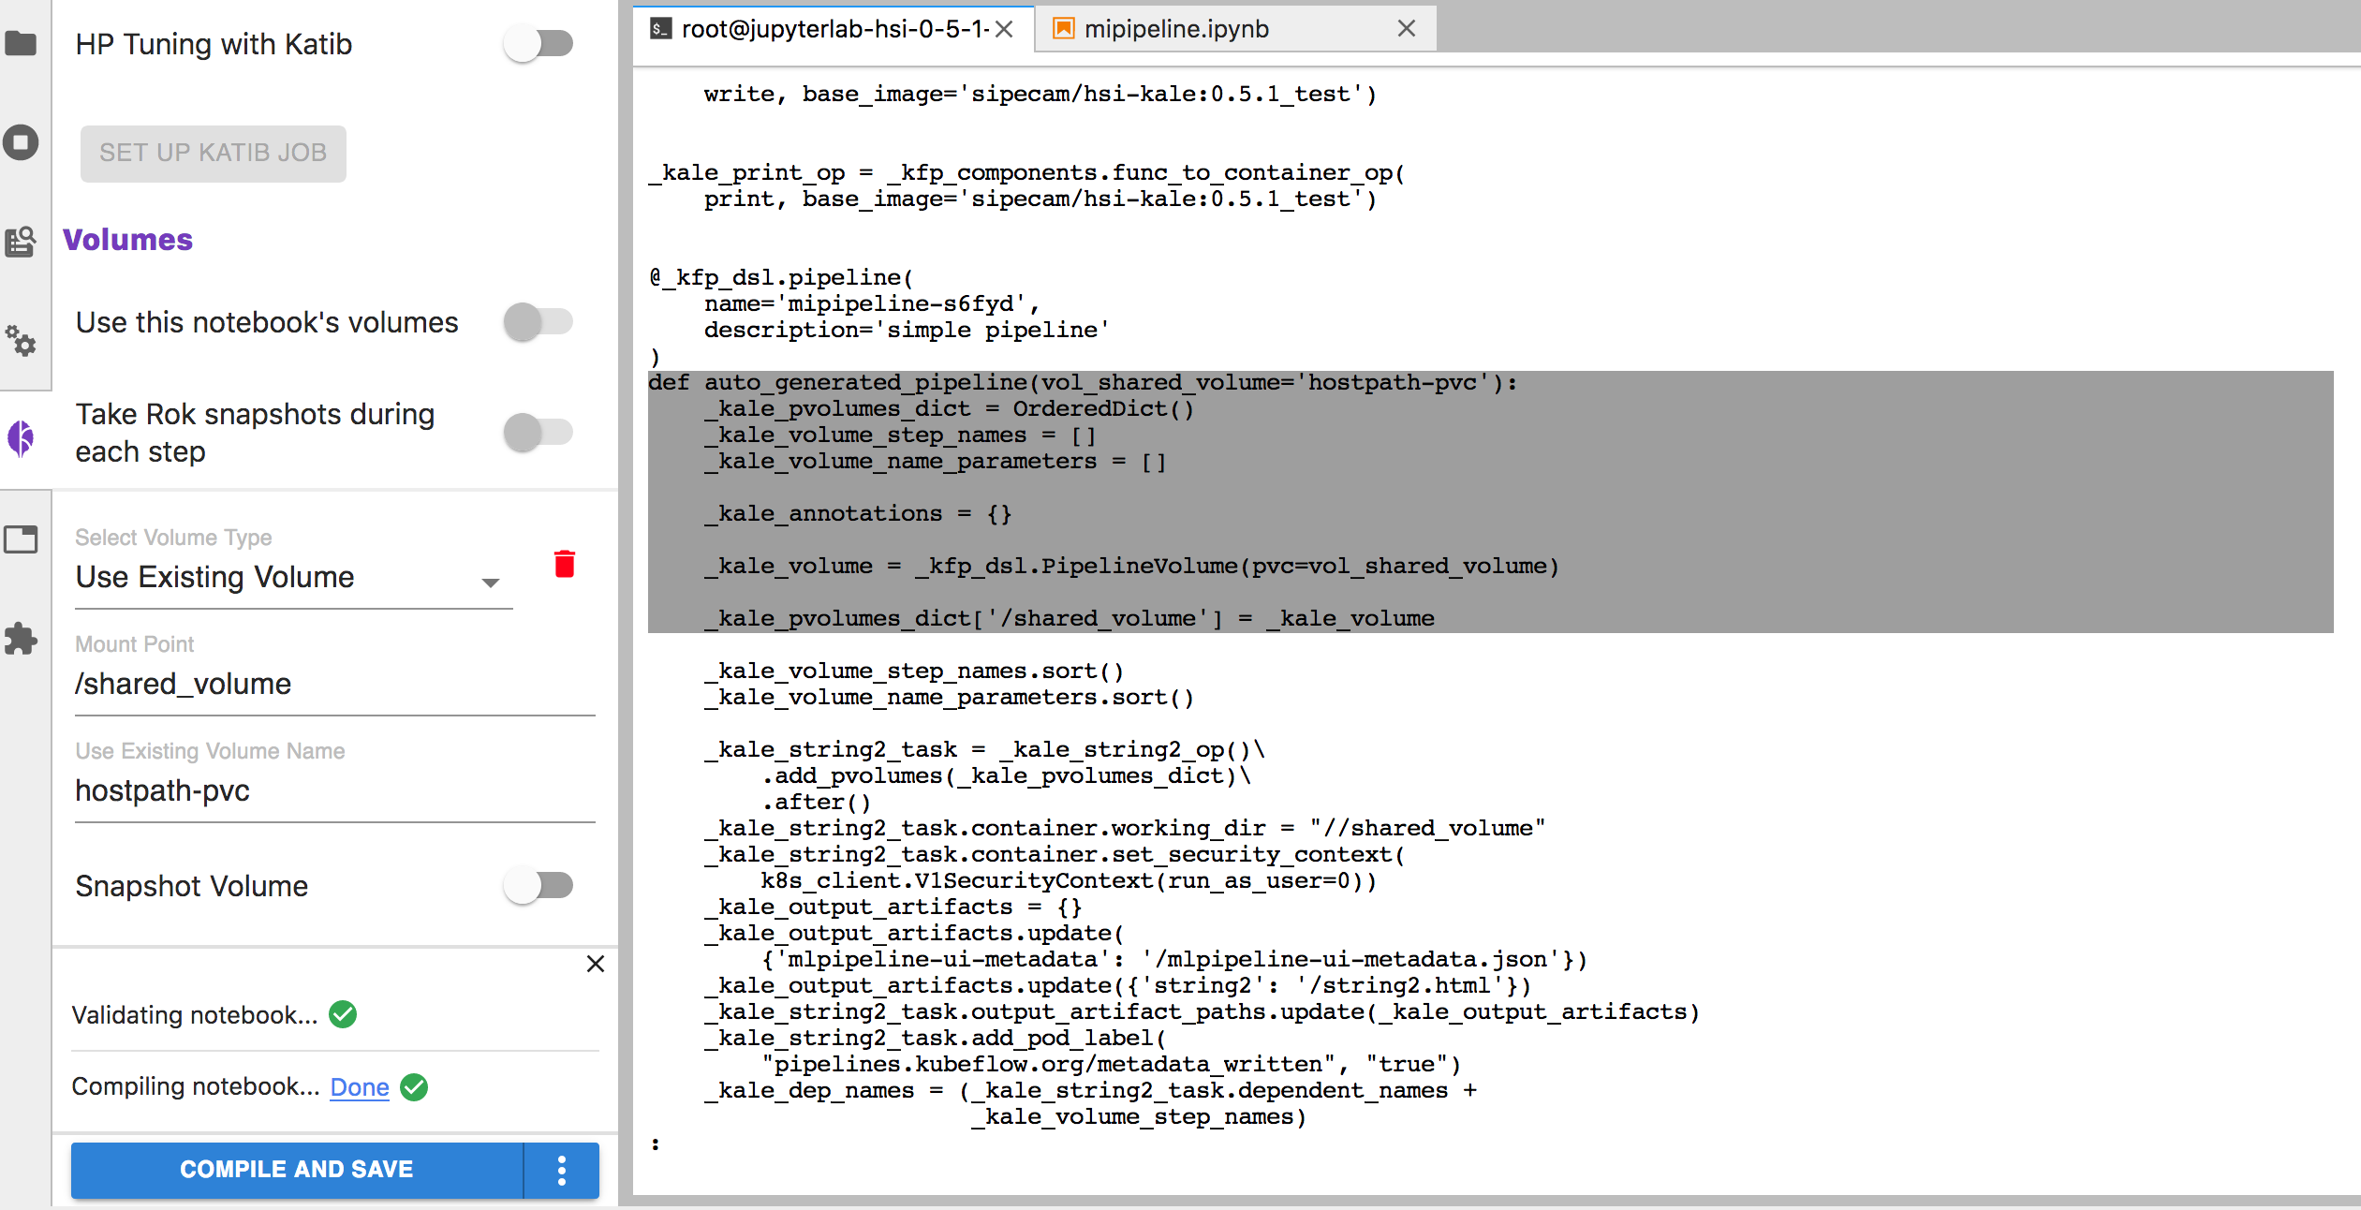Open the Done link after compiling notebook
This screenshot has width=2361, height=1210.
click(x=359, y=1086)
